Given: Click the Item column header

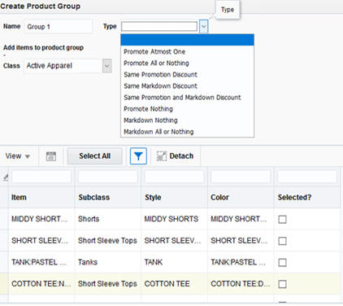Looking at the screenshot, I should (x=41, y=197).
